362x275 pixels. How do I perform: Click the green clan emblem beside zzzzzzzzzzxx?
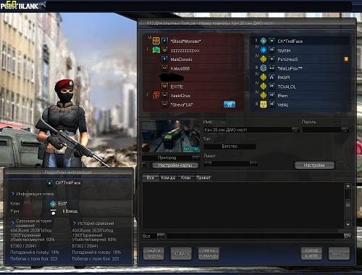point(156,50)
